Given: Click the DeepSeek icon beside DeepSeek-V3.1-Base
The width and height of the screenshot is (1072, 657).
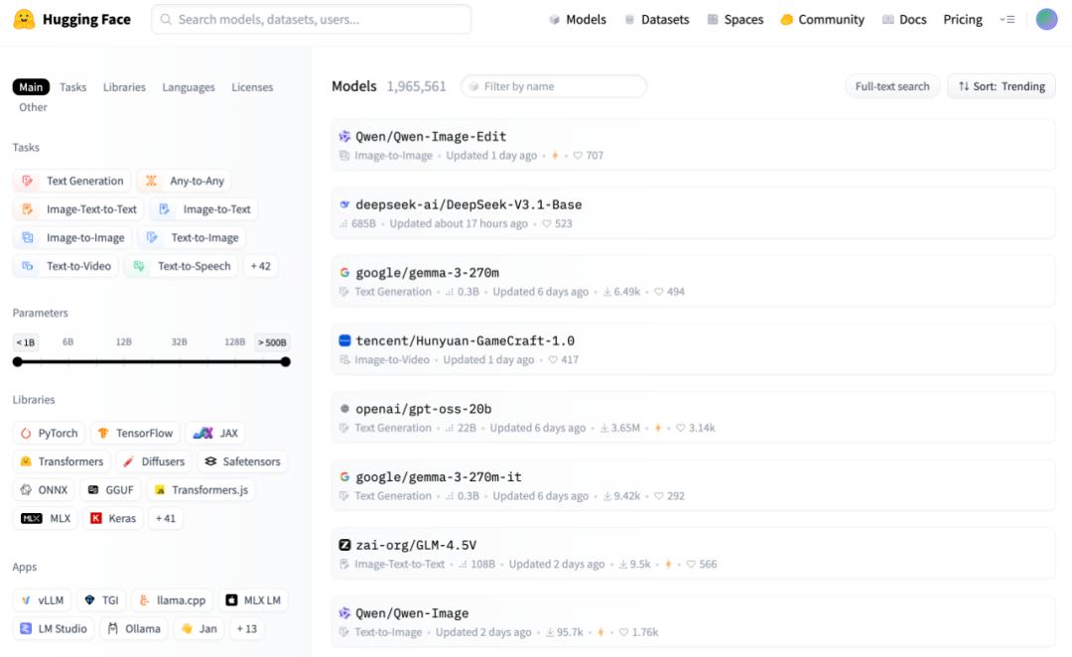Looking at the screenshot, I should (344, 204).
